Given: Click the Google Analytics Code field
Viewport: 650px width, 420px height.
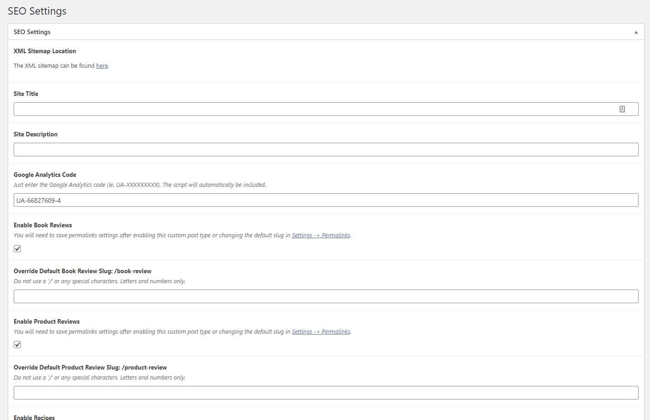Looking at the screenshot, I should click(326, 200).
